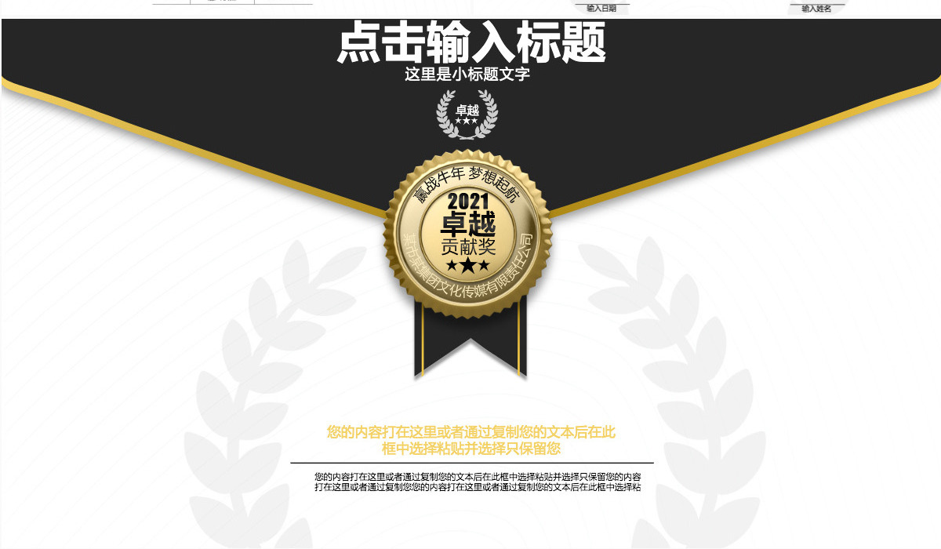Click the gold 2021 卓越贡献奖 medal
941x549 pixels.
pyautogui.click(x=467, y=235)
